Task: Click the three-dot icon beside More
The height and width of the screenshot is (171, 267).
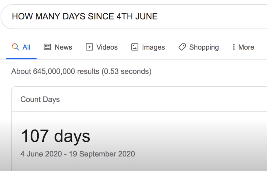Action: pyautogui.click(x=234, y=47)
